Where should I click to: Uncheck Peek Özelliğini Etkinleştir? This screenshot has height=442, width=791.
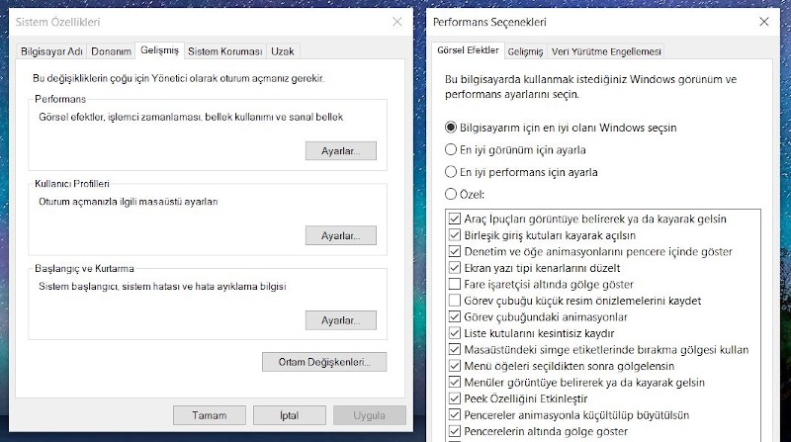point(455,398)
